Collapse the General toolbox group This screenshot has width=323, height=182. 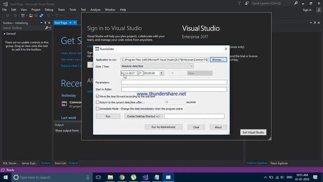tap(5, 34)
